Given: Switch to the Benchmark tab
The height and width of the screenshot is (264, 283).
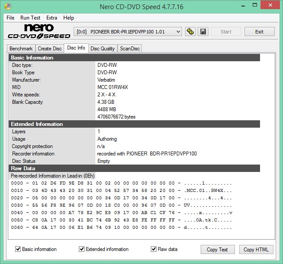Looking at the screenshot, I should point(21,49).
